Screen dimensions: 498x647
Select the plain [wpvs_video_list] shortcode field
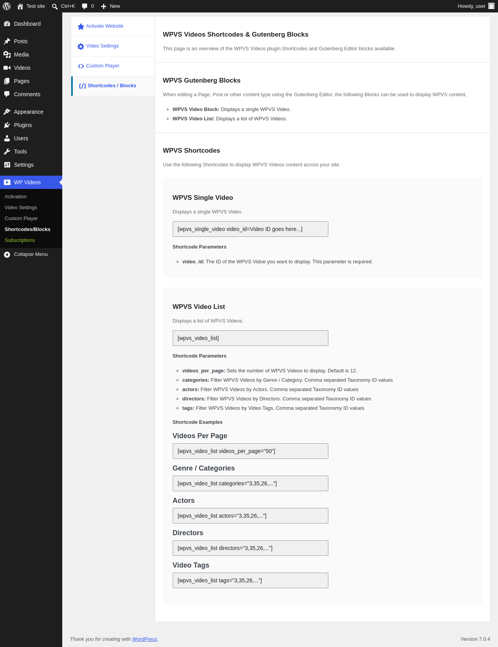click(x=251, y=338)
